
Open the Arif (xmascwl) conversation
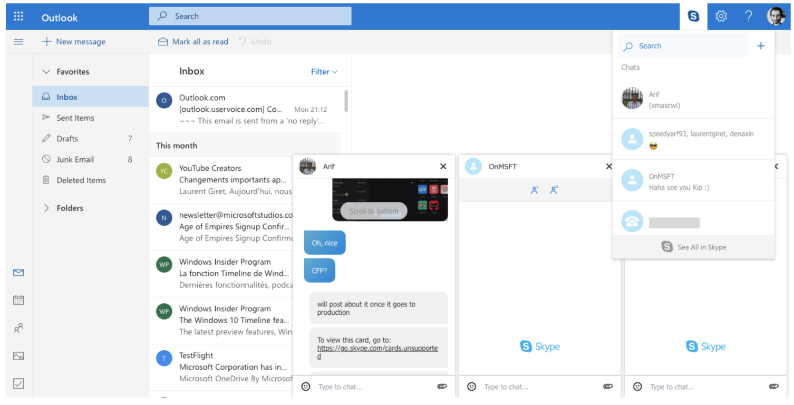click(x=693, y=99)
